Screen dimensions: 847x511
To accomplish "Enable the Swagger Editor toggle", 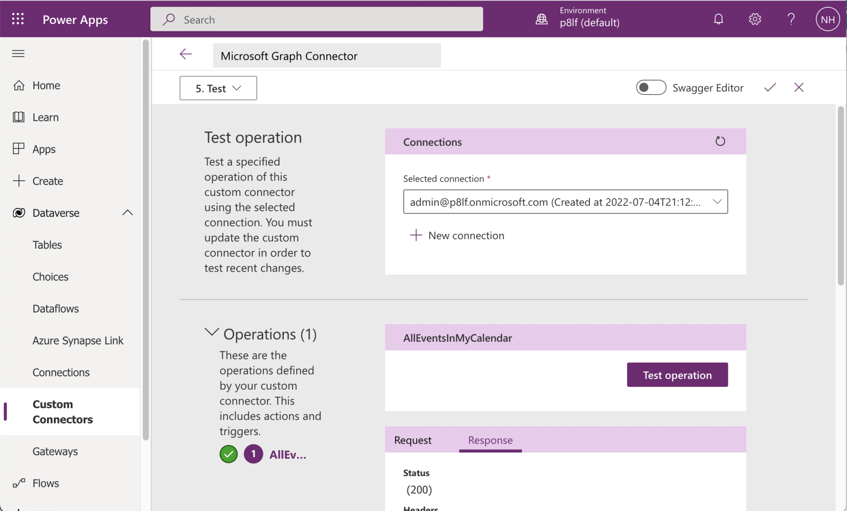I will (x=650, y=88).
